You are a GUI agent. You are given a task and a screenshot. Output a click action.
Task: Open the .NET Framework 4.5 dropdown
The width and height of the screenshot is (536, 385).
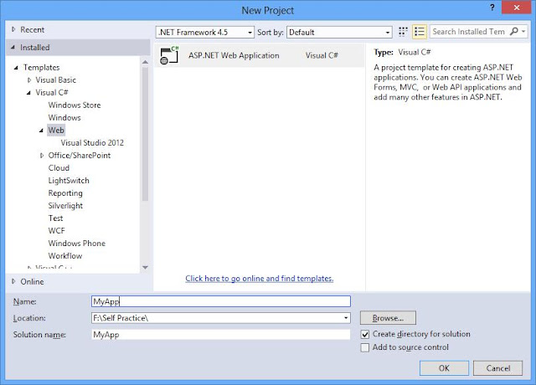[x=205, y=32]
